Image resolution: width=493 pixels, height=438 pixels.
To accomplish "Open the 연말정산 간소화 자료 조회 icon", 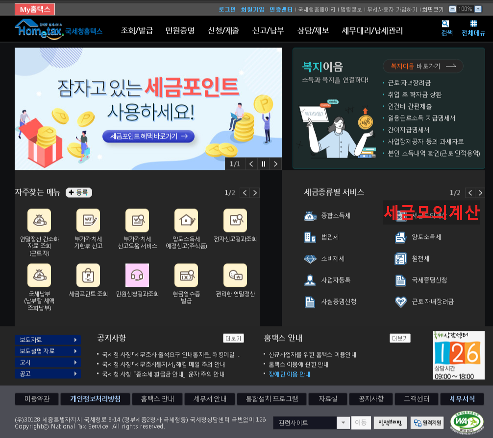I will click(39, 220).
